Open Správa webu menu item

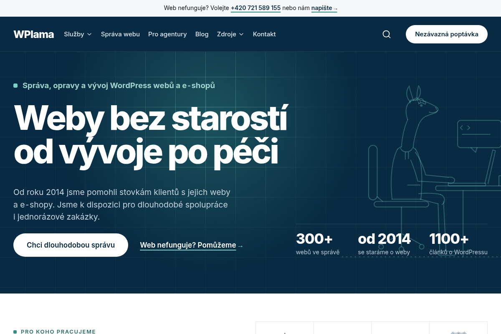click(x=120, y=34)
